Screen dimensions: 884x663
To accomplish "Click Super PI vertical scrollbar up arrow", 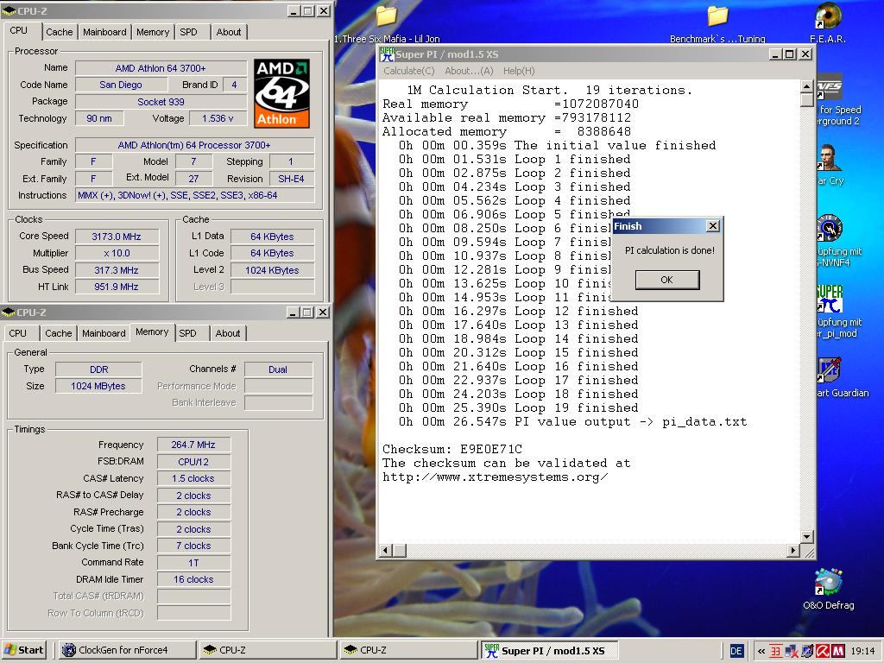I will tap(807, 86).
